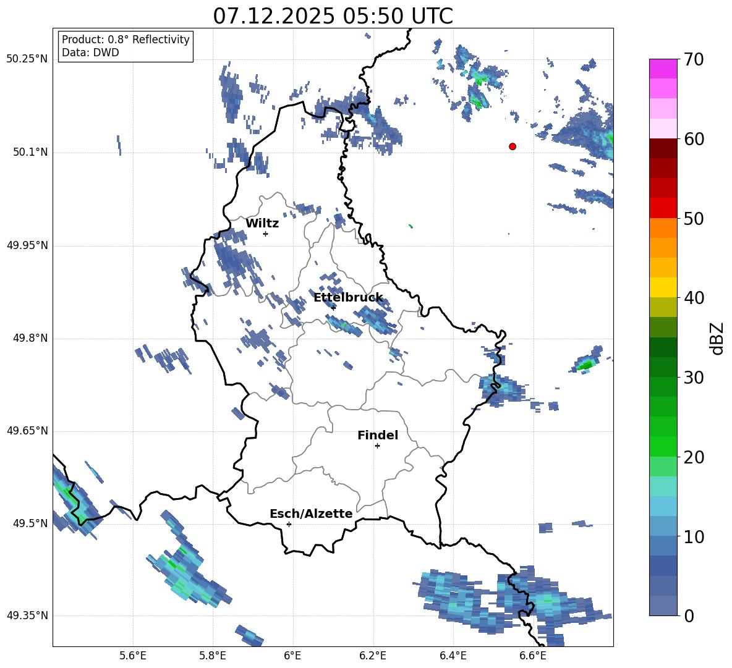Click the 49.95°N latitude label
Viewport: 732px width, 668px height.
pos(27,245)
